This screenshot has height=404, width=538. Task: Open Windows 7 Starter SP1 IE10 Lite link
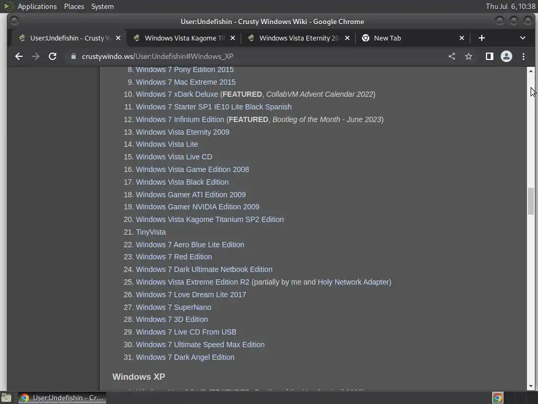[214, 107]
